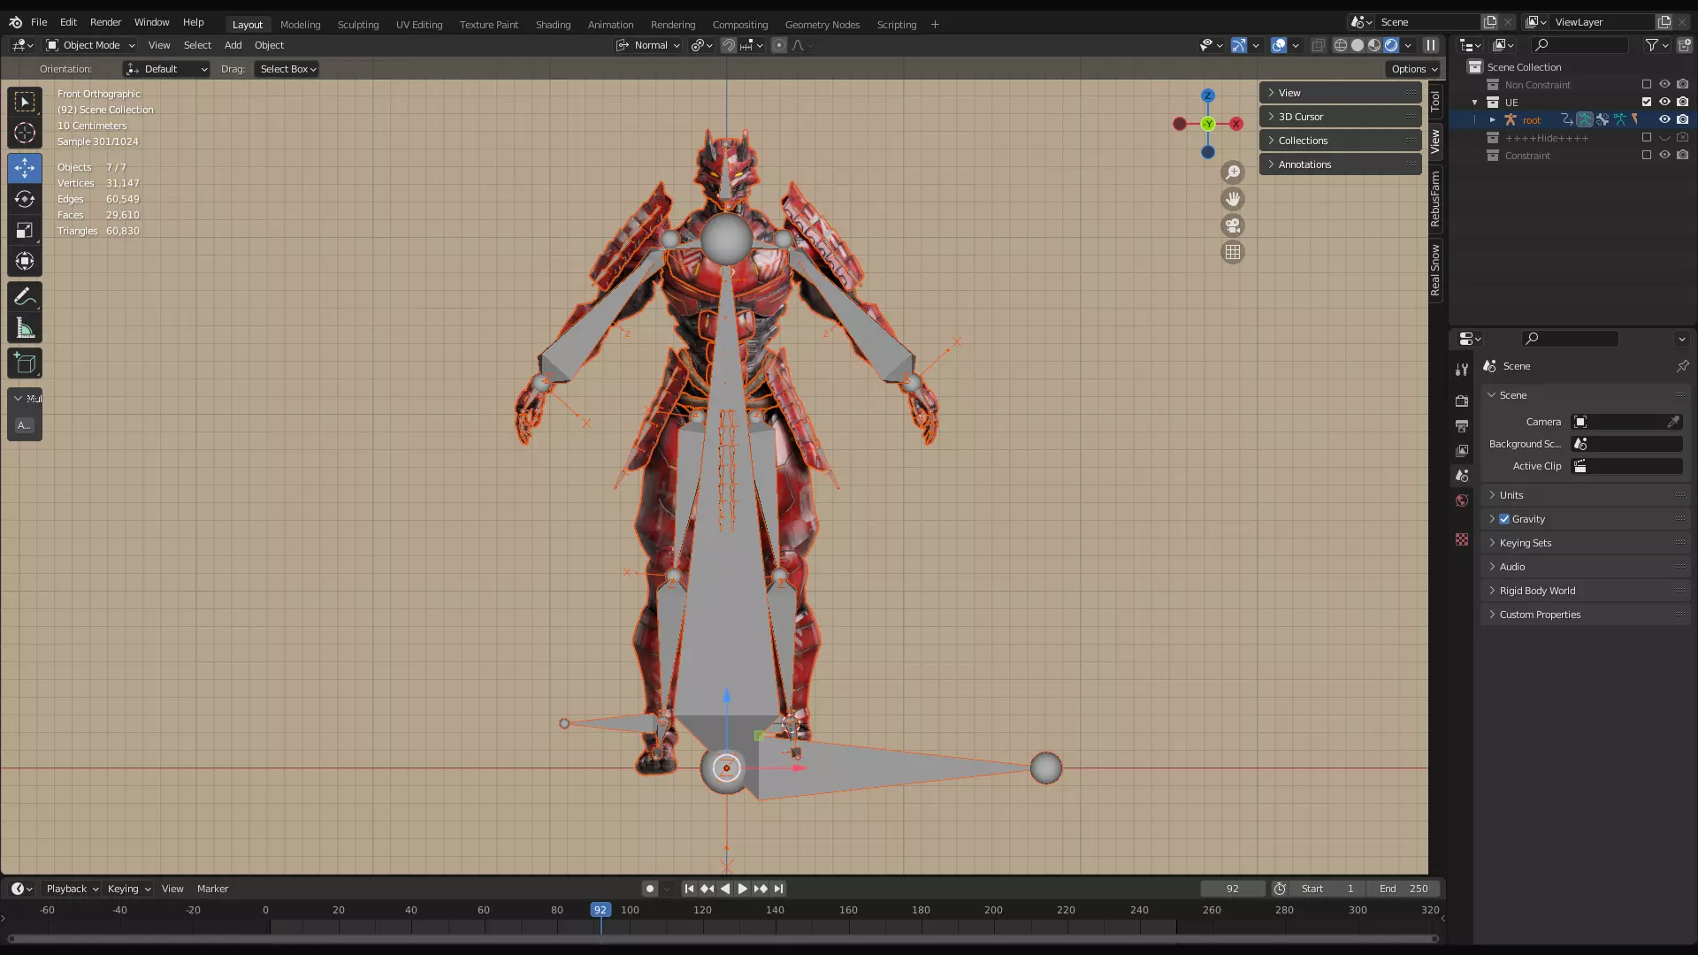The height and width of the screenshot is (955, 1698).
Task: Switch to the Shading workspace tab
Action: coord(553,25)
